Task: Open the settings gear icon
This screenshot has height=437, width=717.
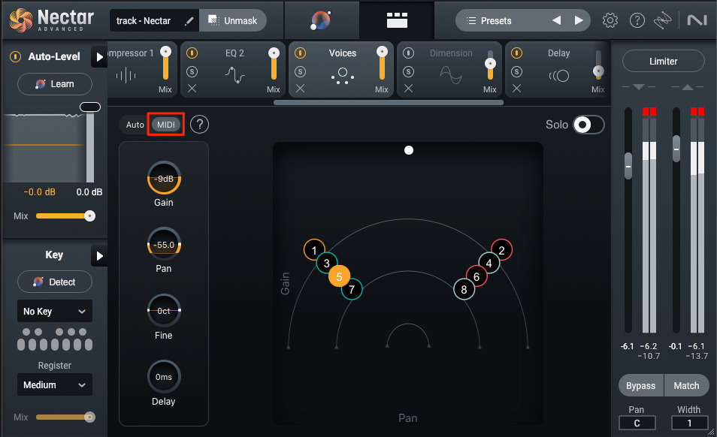Action: coord(610,20)
